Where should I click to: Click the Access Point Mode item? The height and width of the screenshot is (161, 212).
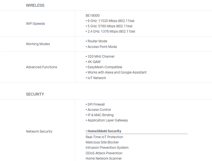click(102, 47)
